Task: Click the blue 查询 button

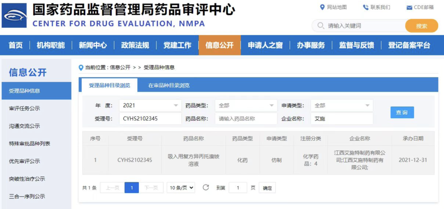Action: [402, 113]
